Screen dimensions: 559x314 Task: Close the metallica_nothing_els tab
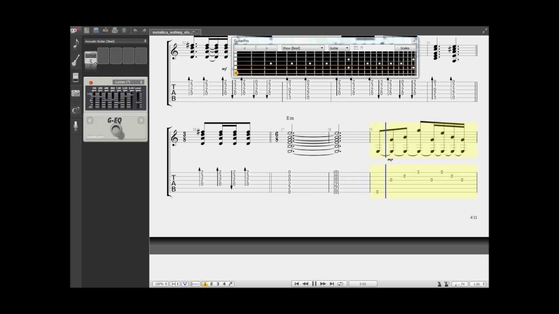tap(197, 32)
